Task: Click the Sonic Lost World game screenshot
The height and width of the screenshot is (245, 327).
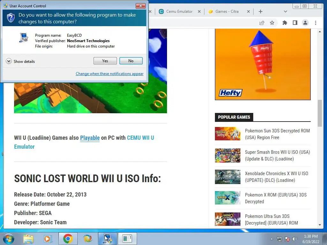Action: click(90, 98)
